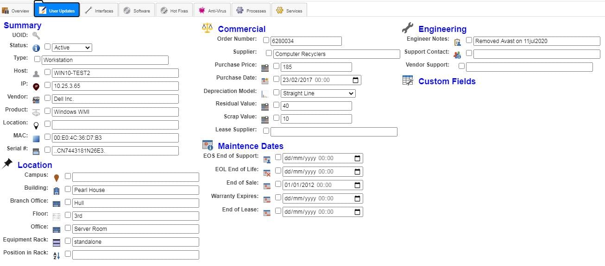Viewport: 605px width, 266px height.
Task: Click the Position in Rack A-Z sort icon
Action: (x=57, y=255)
